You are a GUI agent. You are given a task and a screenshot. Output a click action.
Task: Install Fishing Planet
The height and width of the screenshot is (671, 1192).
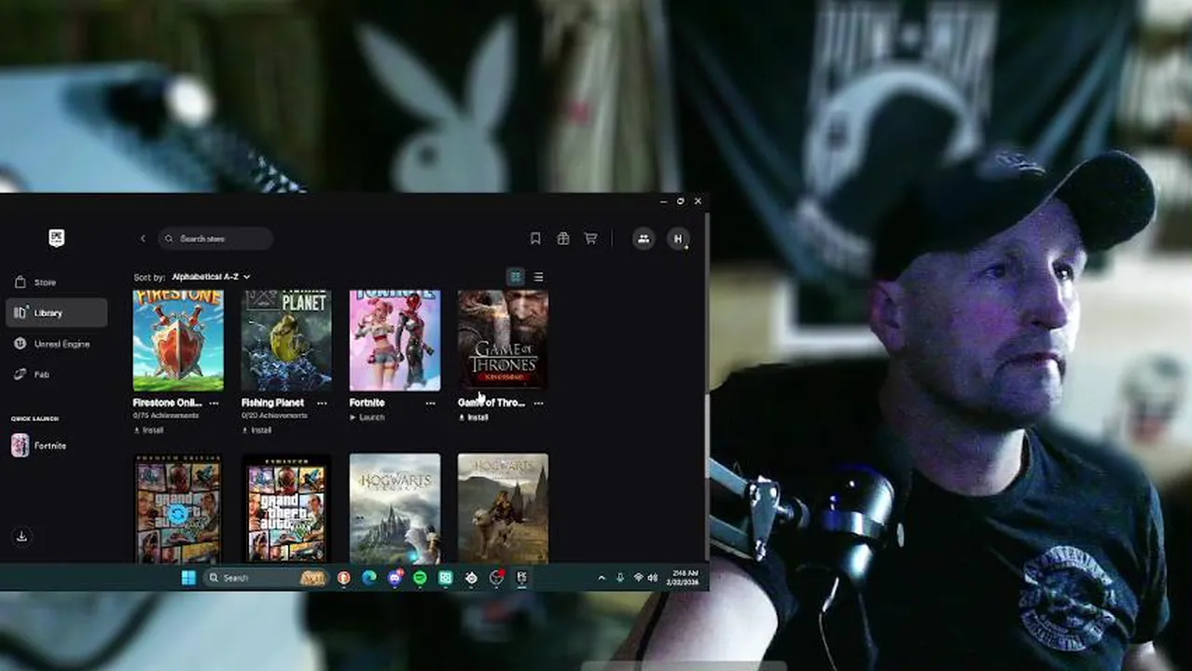tap(257, 430)
